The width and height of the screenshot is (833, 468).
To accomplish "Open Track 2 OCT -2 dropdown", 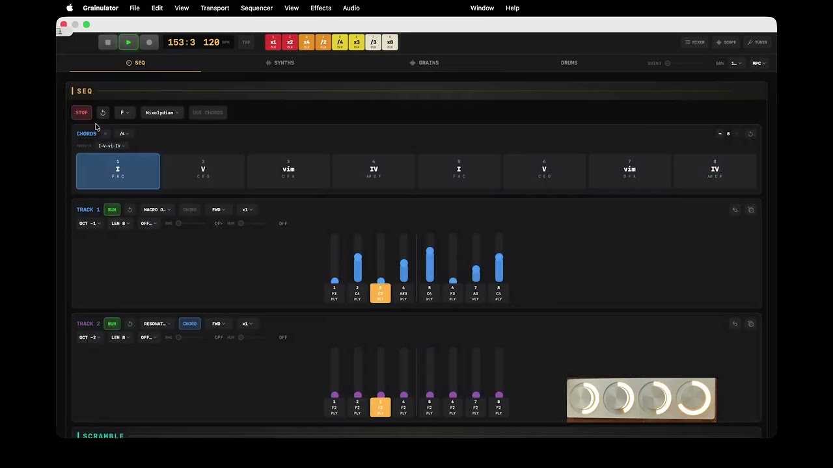I will pyautogui.click(x=90, y=337).
